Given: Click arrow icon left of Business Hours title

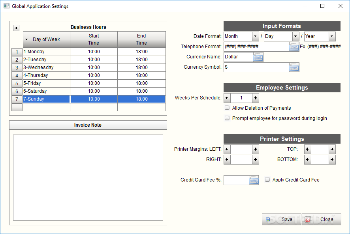Looking at the screenshot, I should tap(16, 28).
